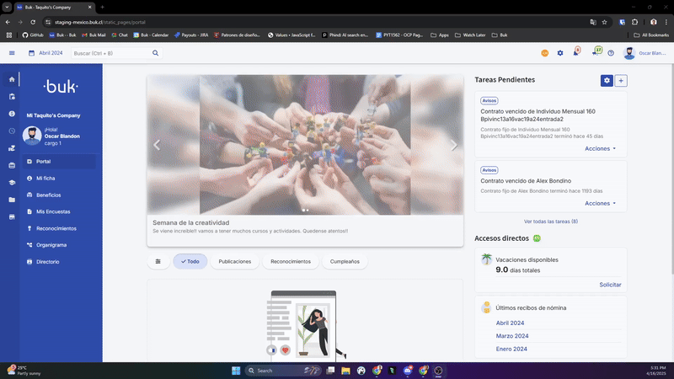This screenshot has height=379, width=674.
Task: Reload the page with browser refresh button
Action: click(x=33, y=22)
